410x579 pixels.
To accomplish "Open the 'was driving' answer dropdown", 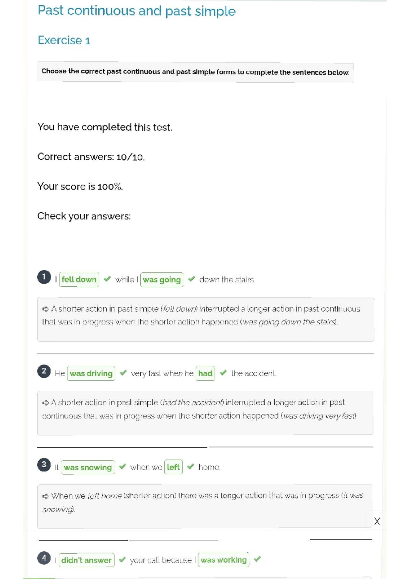I will click(x=91, y=373).
